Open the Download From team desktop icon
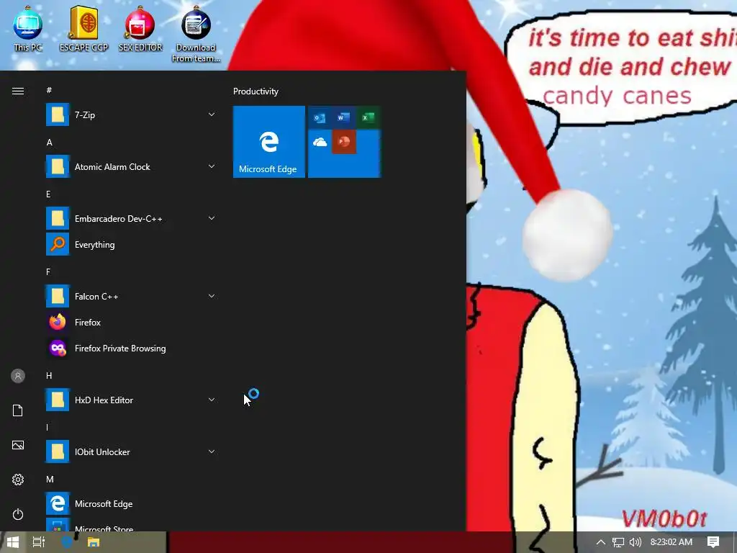This screenshot has width=737, height=553. coord(196,34)
